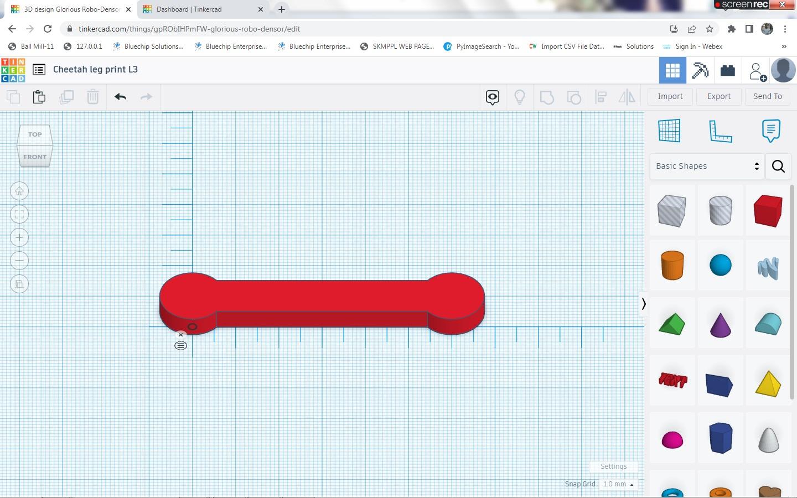
Task: Click the Ungroup shapes icon
Action: click(x=574, y=97)
